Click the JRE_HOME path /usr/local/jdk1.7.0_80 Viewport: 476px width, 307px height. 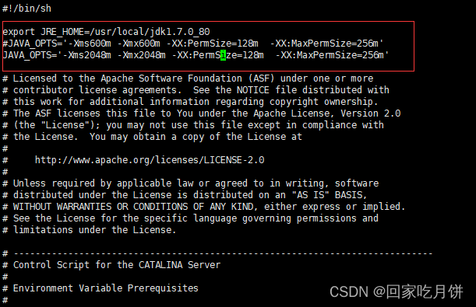pyautogui.click(x=150, y=32)
